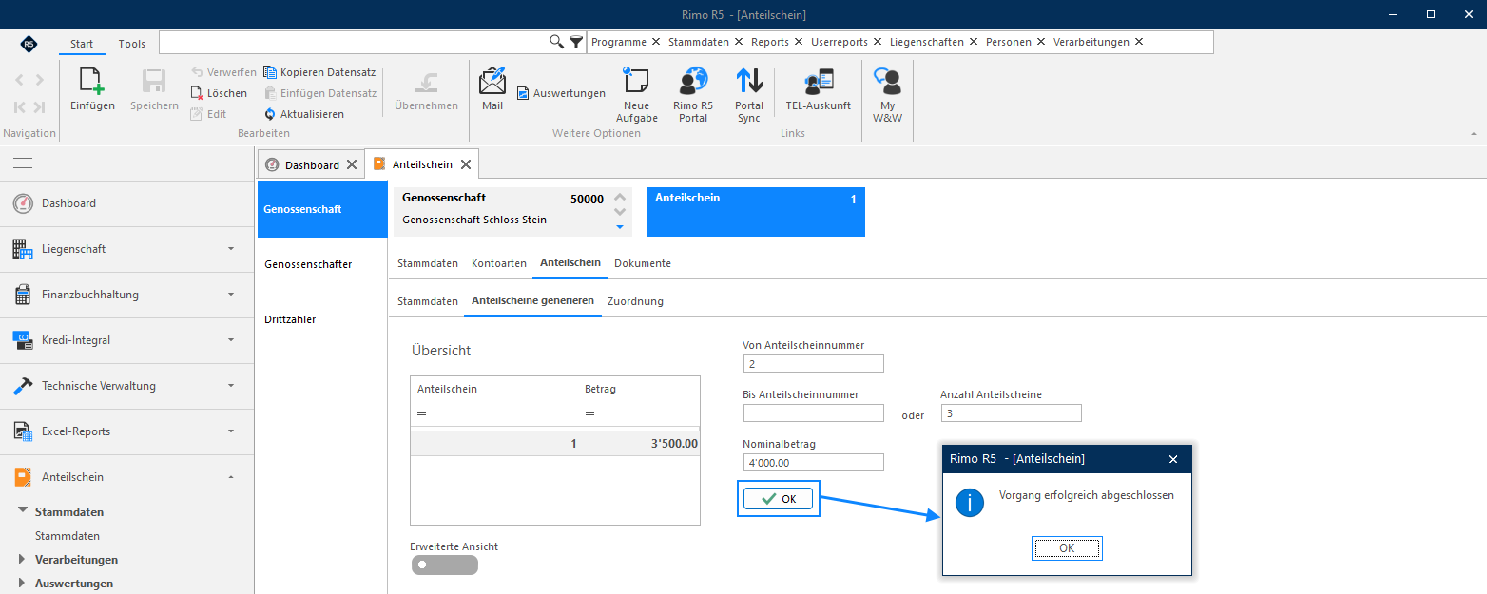Click Kopieren Datensatz in the ribbon
The image size is (1487, 594).
[319, 72]
